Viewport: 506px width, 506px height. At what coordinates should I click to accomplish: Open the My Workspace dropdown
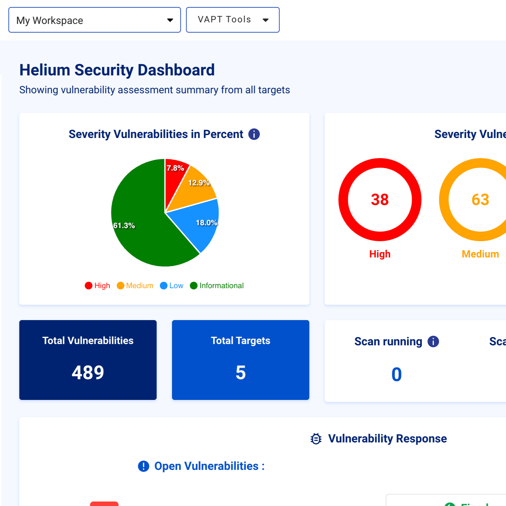coord(95,20)
